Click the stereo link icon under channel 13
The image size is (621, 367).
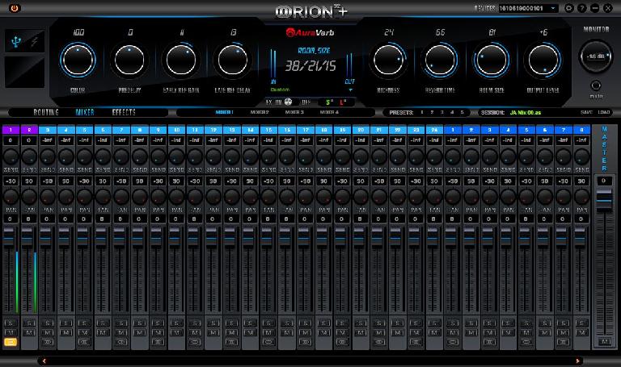coord(232,342)
